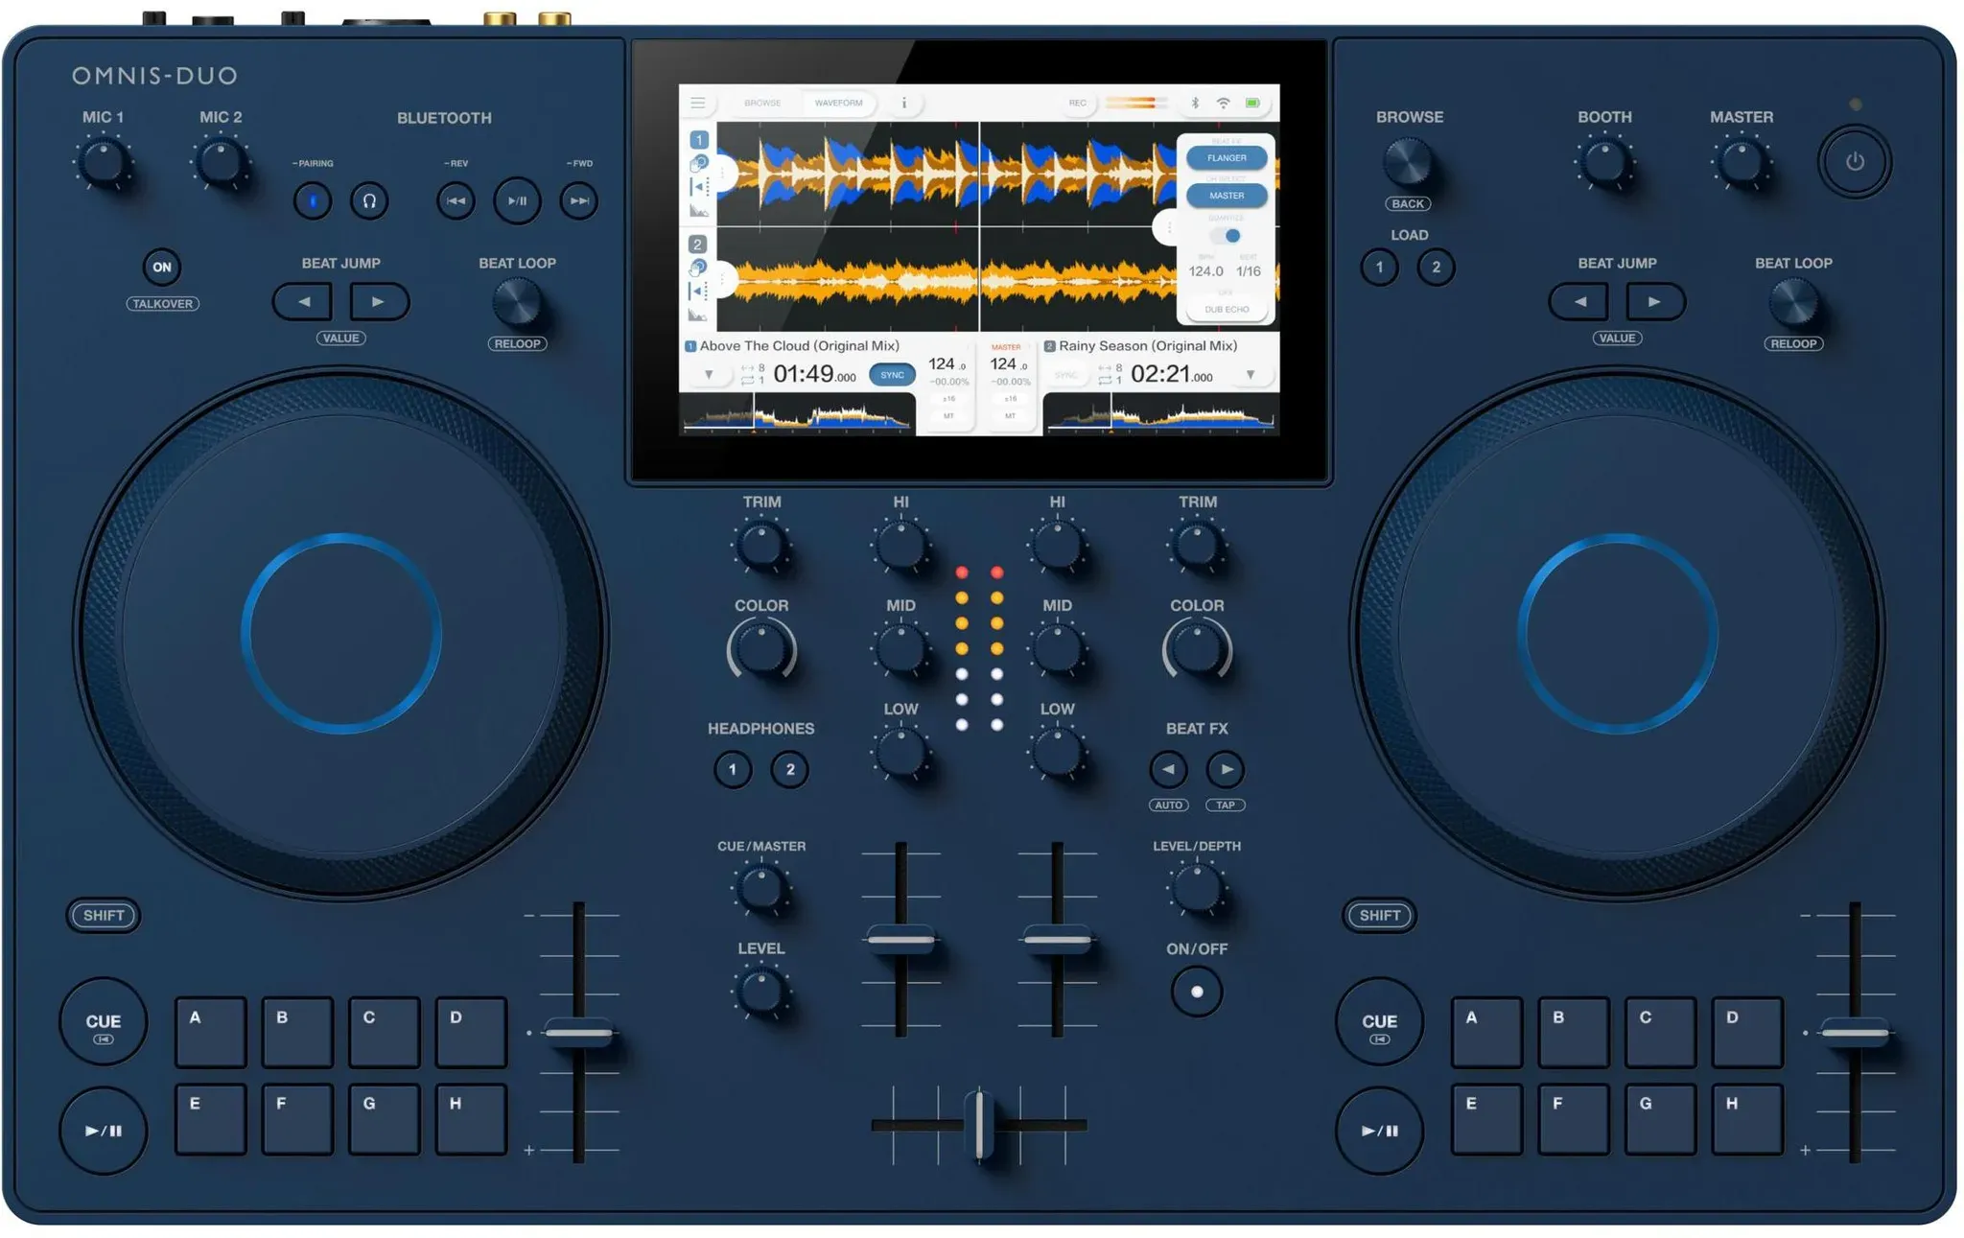This screenshot has width=1964, height=1238.
Task: Open the MASTER channel select option
Action: pos(1227,196)
